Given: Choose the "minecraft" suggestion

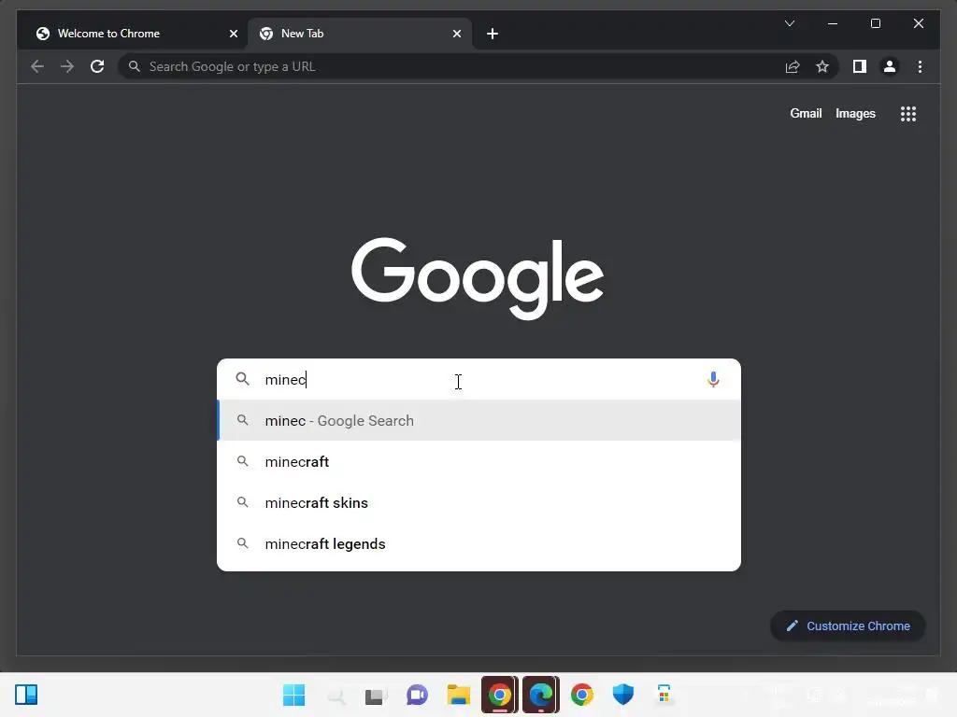Looking at the screenshot, I should click(479, 461).
